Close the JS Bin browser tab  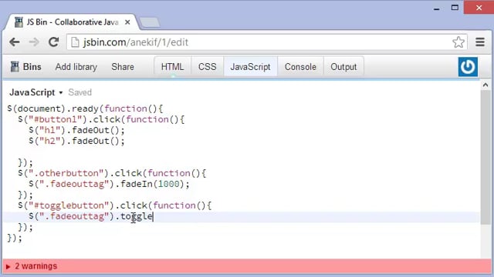click(x=127, y=22)
